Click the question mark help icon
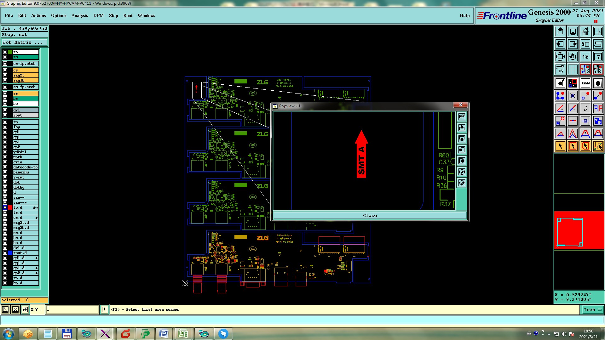The height and width of the screenshot is (340, 605). 598,57
